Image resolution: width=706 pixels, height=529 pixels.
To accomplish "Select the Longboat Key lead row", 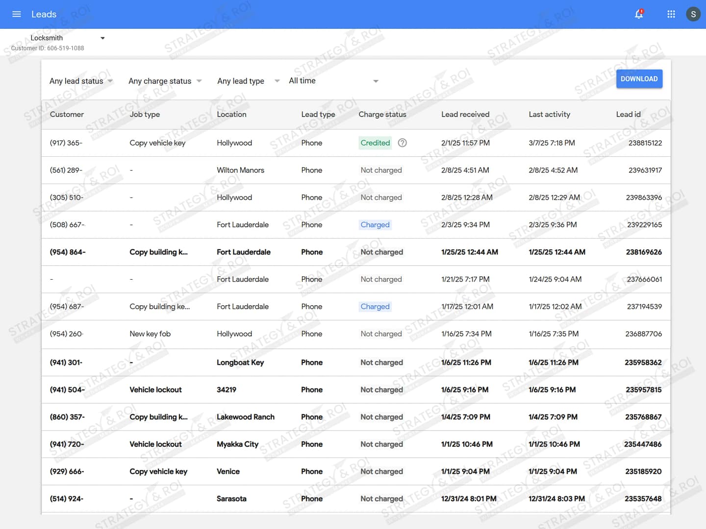I will coord(240,362).
